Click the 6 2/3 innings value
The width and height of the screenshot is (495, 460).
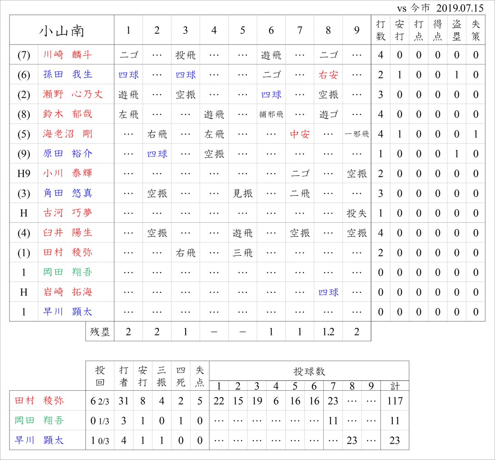tap(100, 401)
